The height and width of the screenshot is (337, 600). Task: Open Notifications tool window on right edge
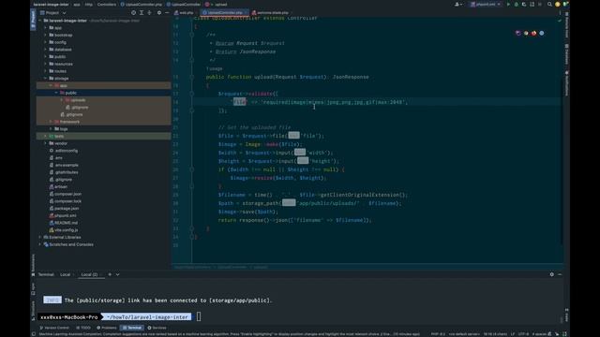pyautogui.click(x=566, y=83)
